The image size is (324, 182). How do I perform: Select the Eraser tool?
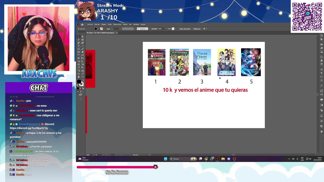(x=83, y=52)
